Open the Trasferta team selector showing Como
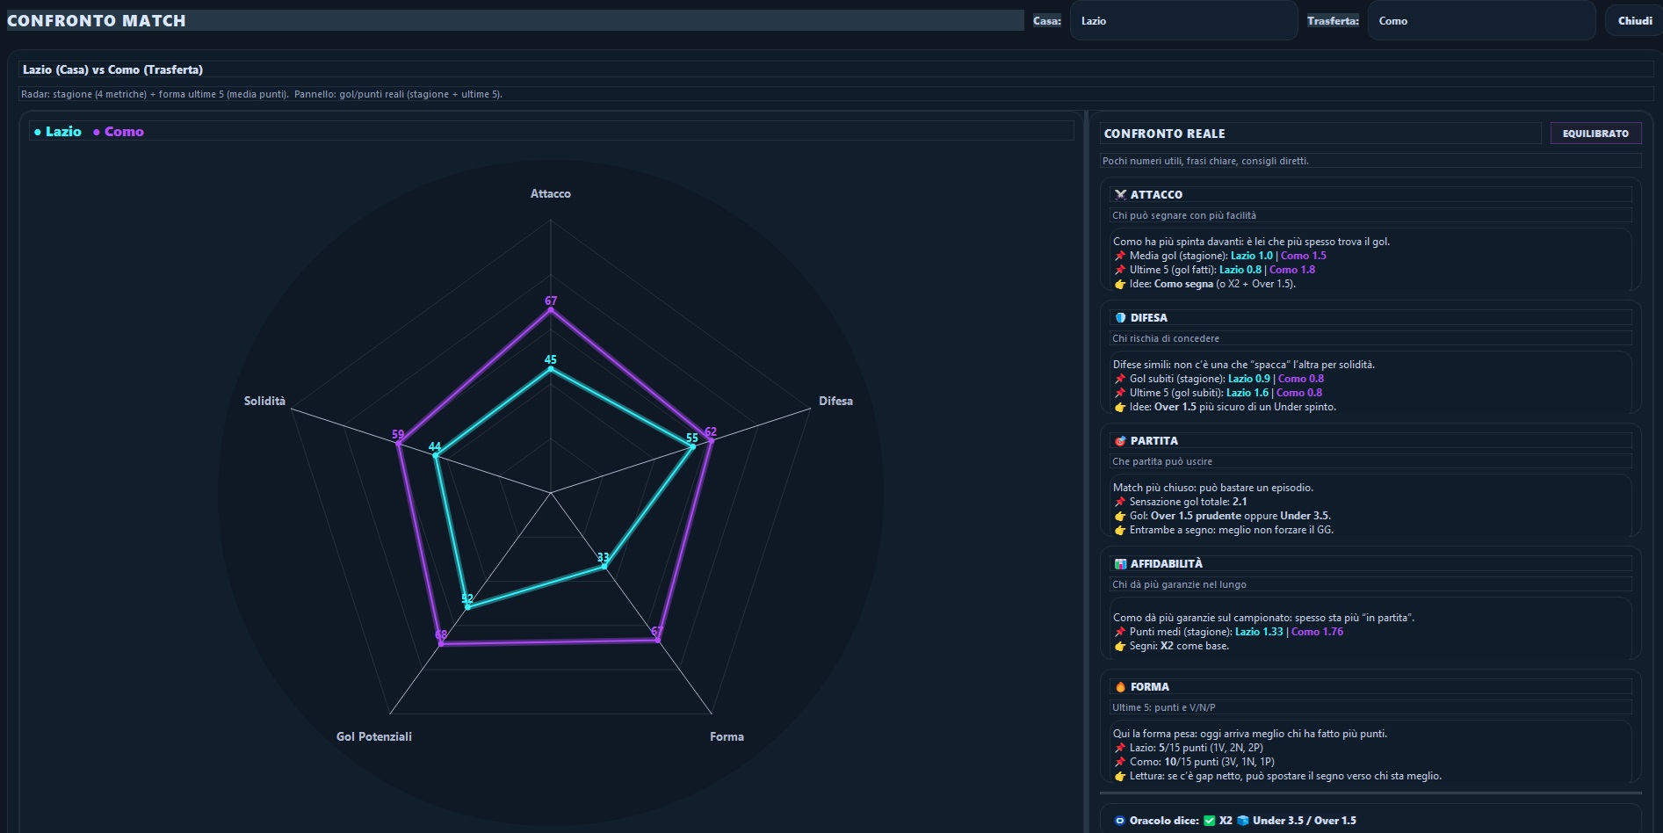 click(1482, 19)
